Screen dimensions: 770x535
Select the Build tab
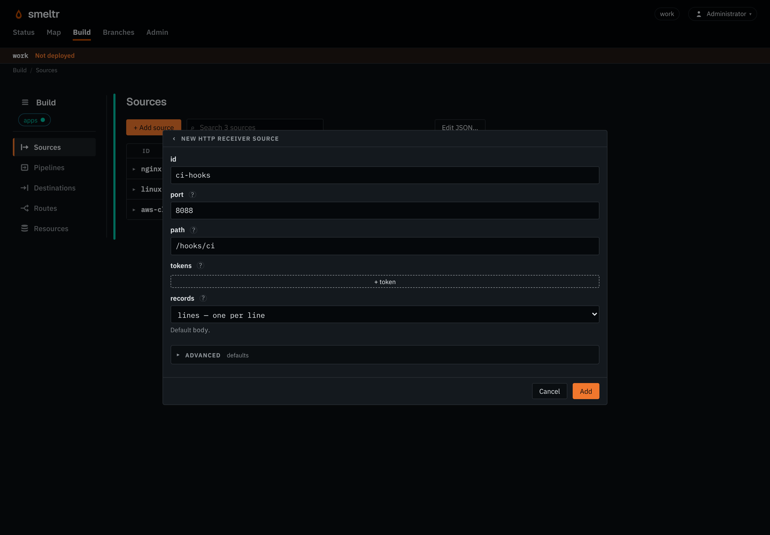(82, 32)
